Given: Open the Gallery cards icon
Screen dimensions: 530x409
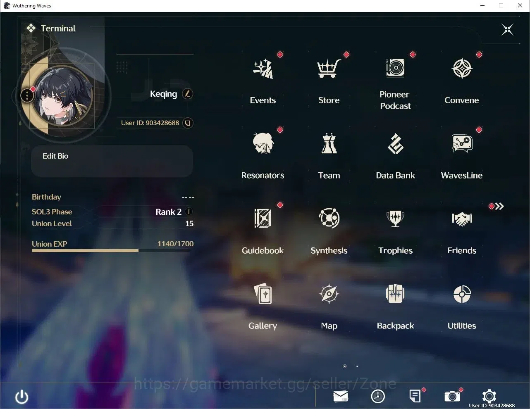Looking at the screenshot, I should 263,294.
